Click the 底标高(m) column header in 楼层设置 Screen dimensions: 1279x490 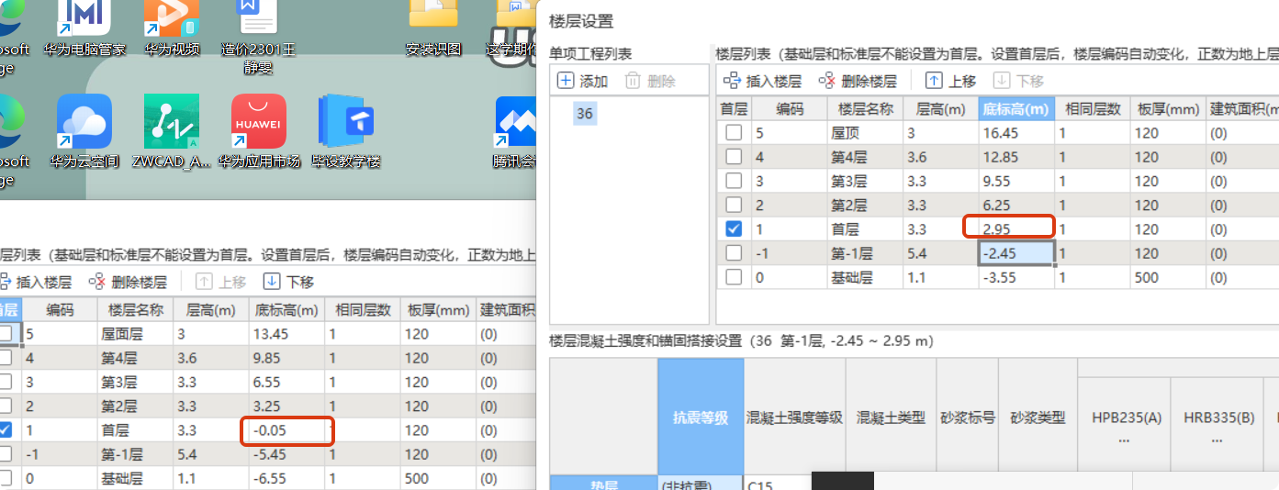(1016, 108)
